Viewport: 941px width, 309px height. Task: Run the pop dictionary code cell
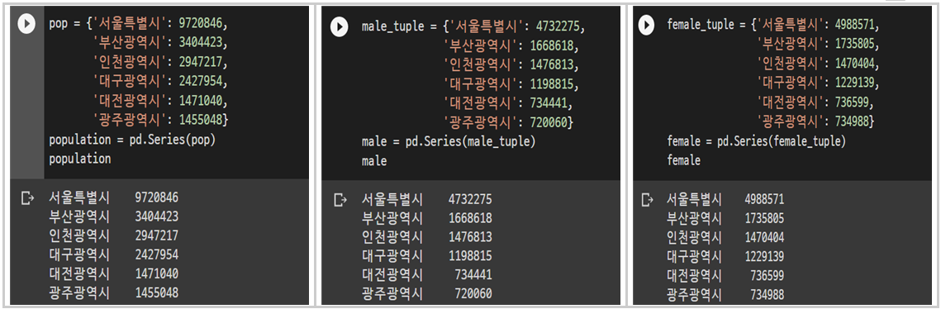[x=26, y=25]
